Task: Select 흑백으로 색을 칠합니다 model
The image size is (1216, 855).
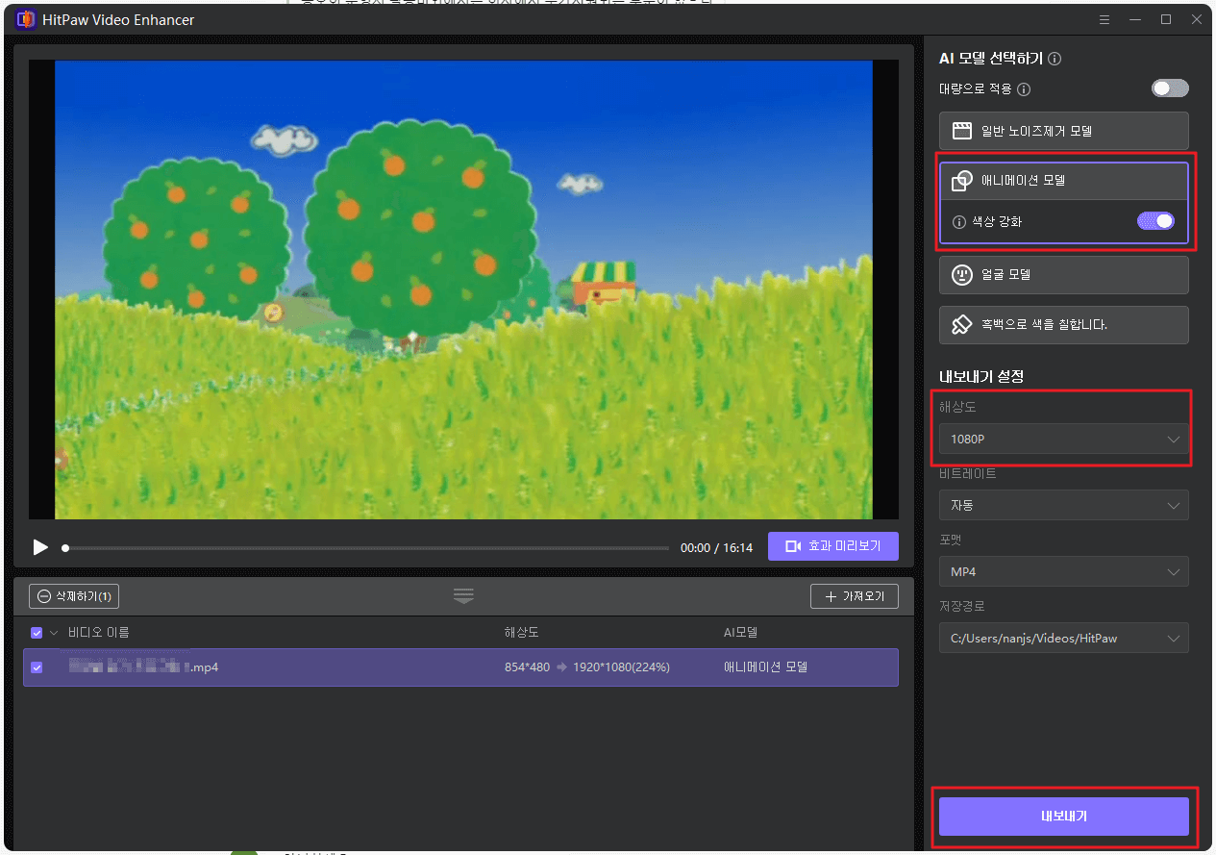Action: click(x=1064, y=325)
